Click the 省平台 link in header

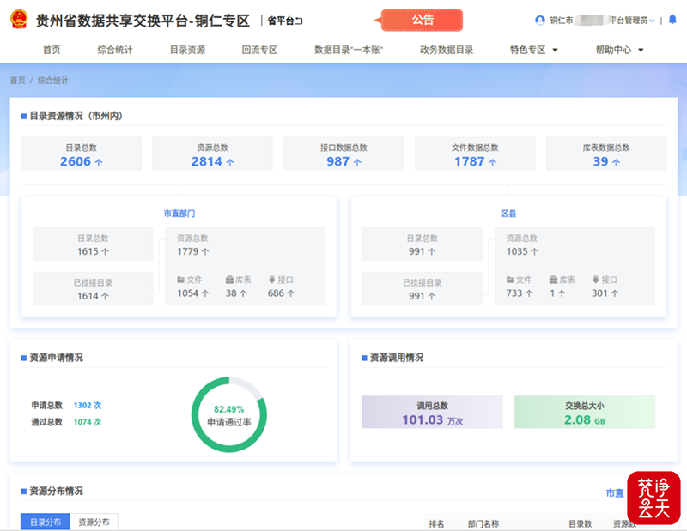(x=284, y=20)
